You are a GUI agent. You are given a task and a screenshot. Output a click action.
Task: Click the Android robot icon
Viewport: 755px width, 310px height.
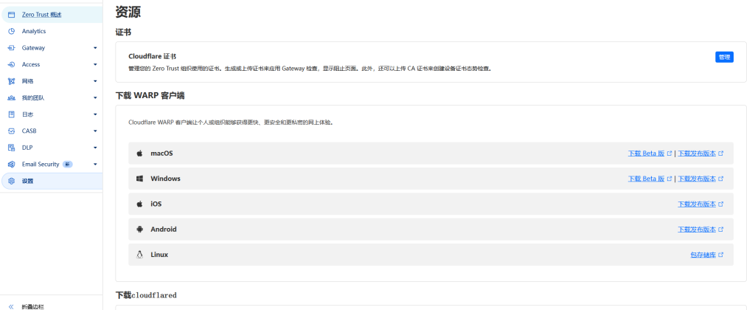click(x=139, y=229)
